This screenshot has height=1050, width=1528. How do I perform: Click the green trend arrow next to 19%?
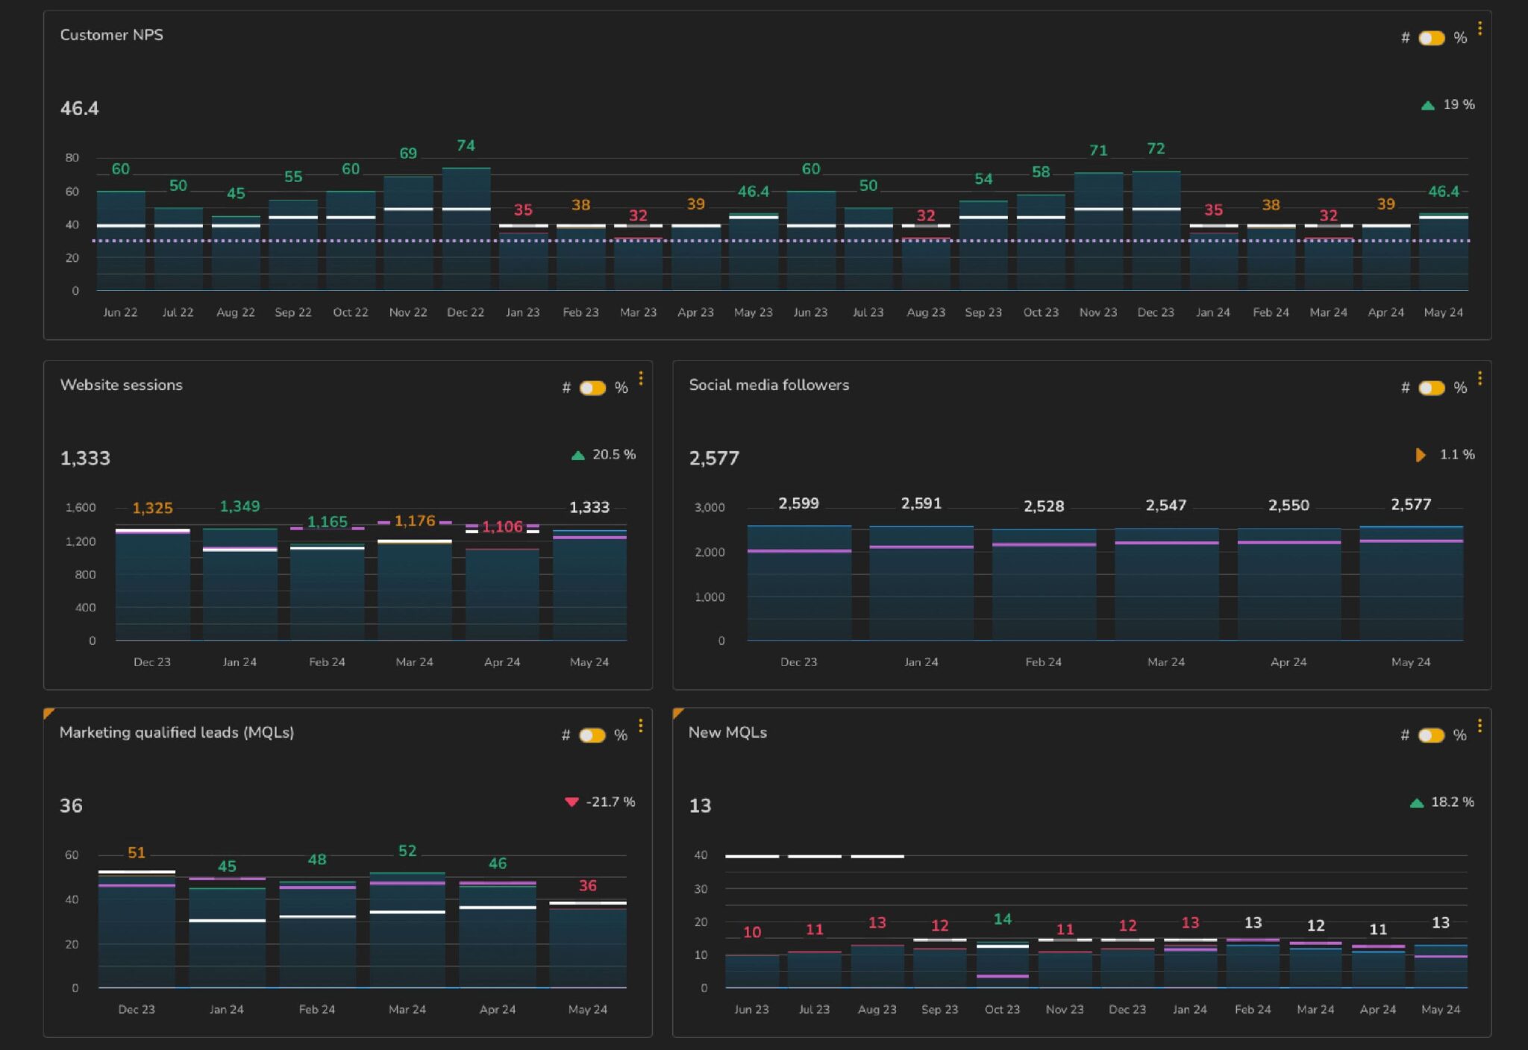(1427, 105)
